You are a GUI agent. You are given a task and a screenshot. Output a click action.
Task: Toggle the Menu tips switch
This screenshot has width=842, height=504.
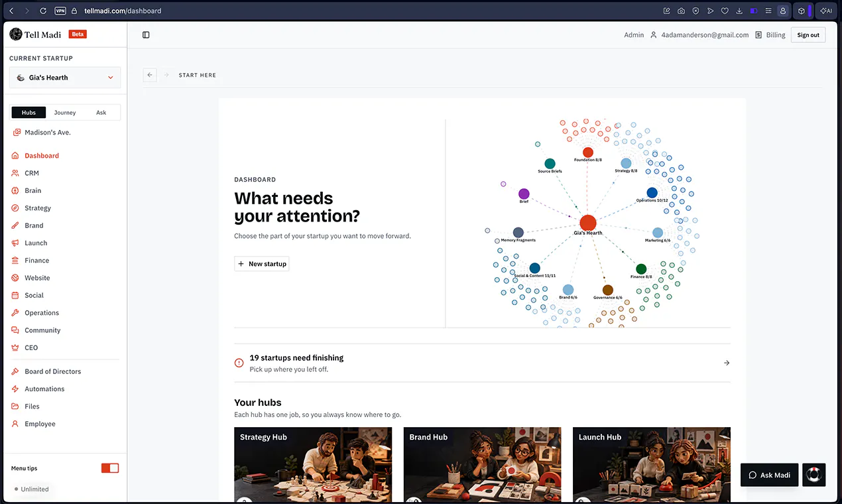click(110, 468)
